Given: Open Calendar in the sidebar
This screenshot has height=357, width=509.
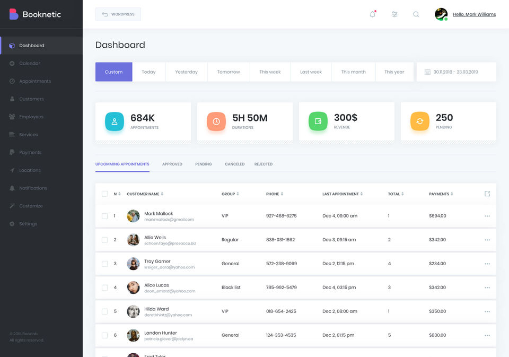Looking at the screenshot, I should (x=30, y=63).
